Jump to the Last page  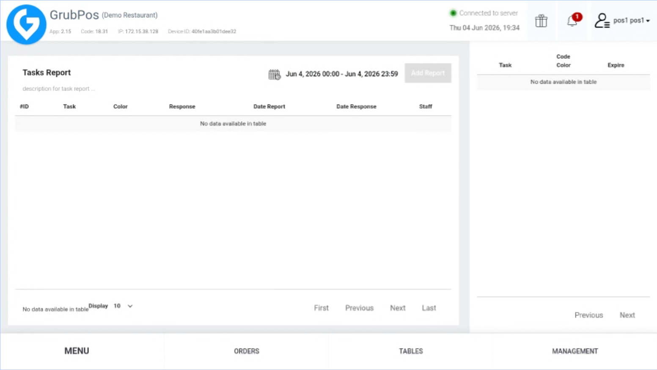pos(429,308)
